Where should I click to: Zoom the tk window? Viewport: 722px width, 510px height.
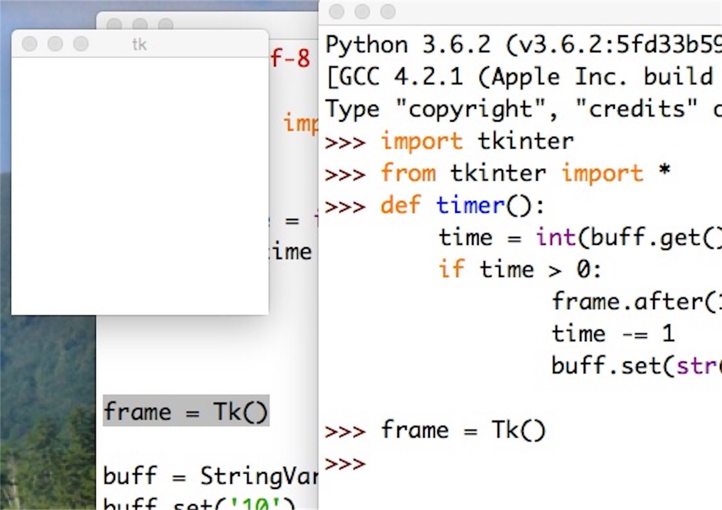[81, 44]
